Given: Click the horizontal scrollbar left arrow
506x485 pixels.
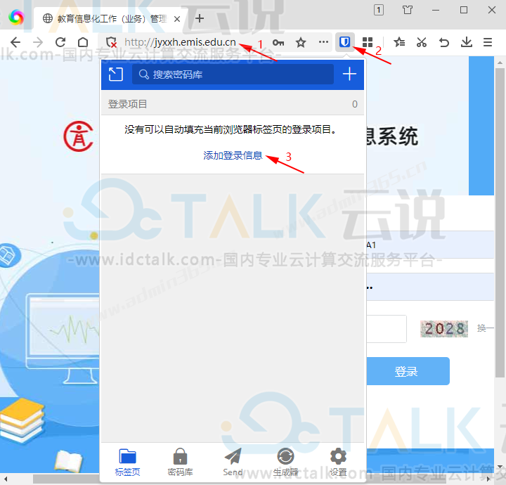Looking at the screenshot, I should pyautogui.click(x=6, y=479).
